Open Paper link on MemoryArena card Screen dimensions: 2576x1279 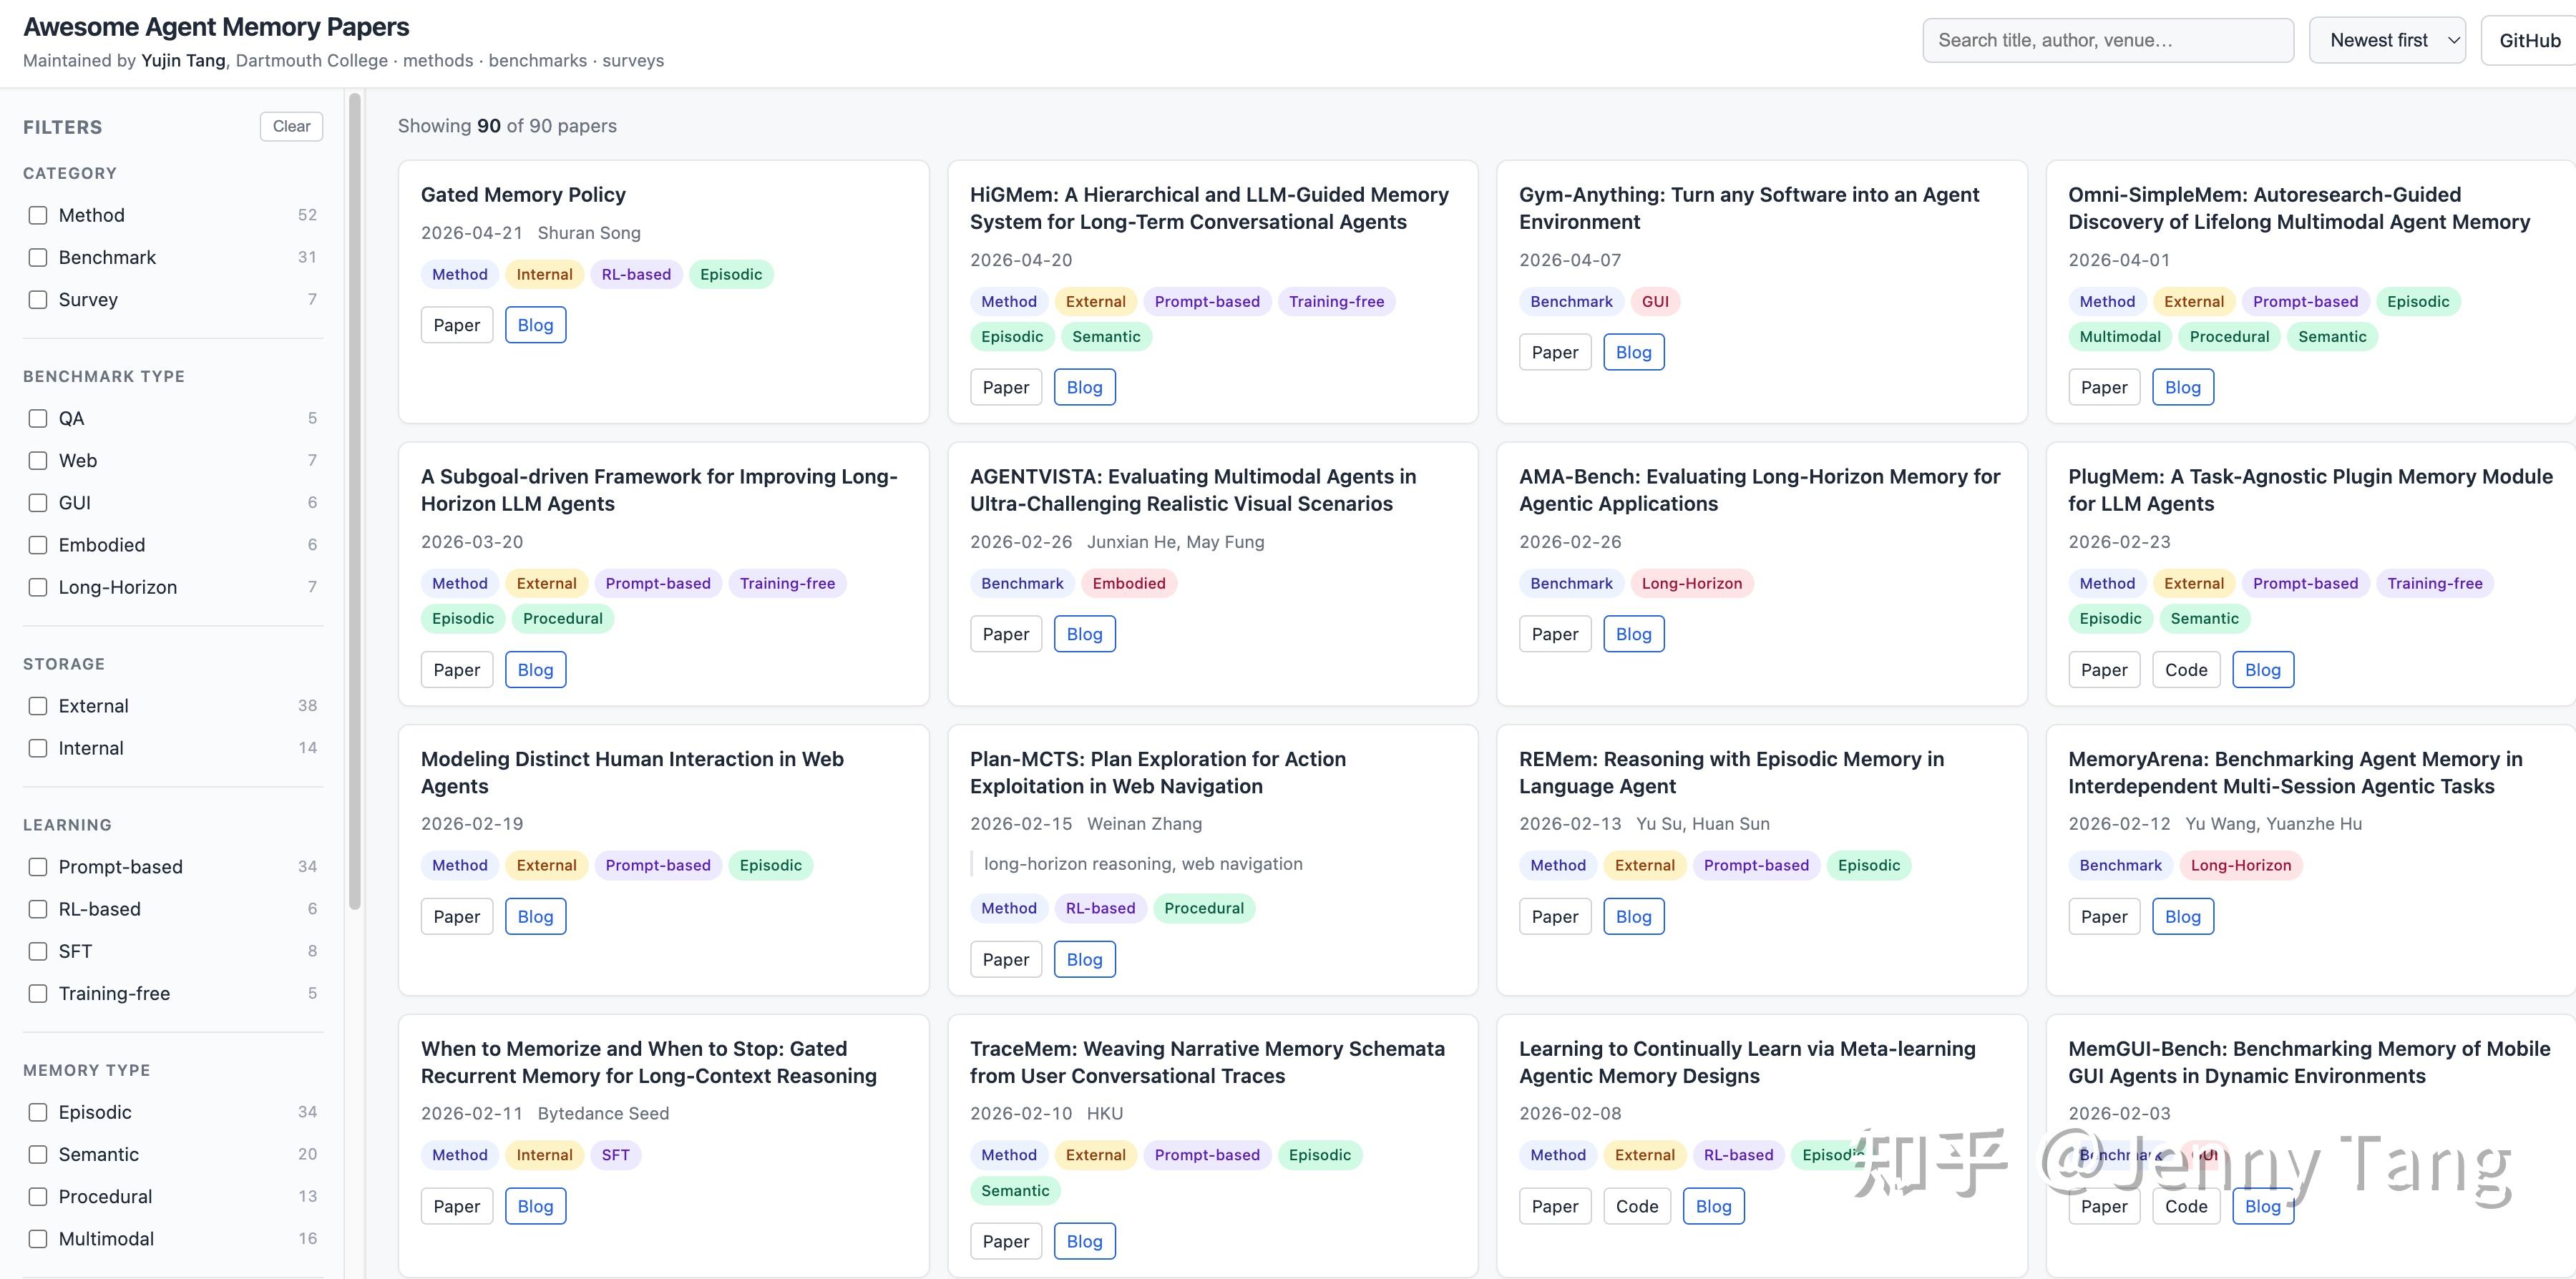(x=2104, y=916)
